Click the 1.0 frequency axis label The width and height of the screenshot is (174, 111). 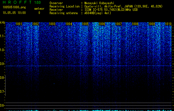coord(2,50)
